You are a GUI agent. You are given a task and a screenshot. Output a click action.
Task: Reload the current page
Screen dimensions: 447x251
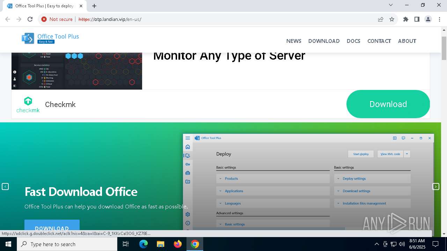point(30,19)
